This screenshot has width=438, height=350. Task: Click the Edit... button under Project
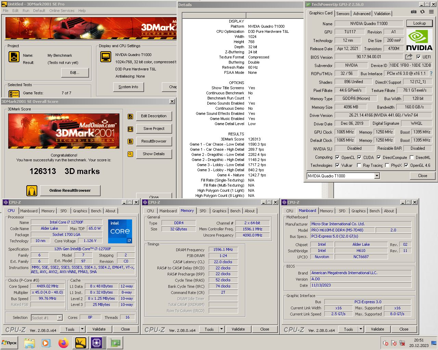click(x=75, y=72)
